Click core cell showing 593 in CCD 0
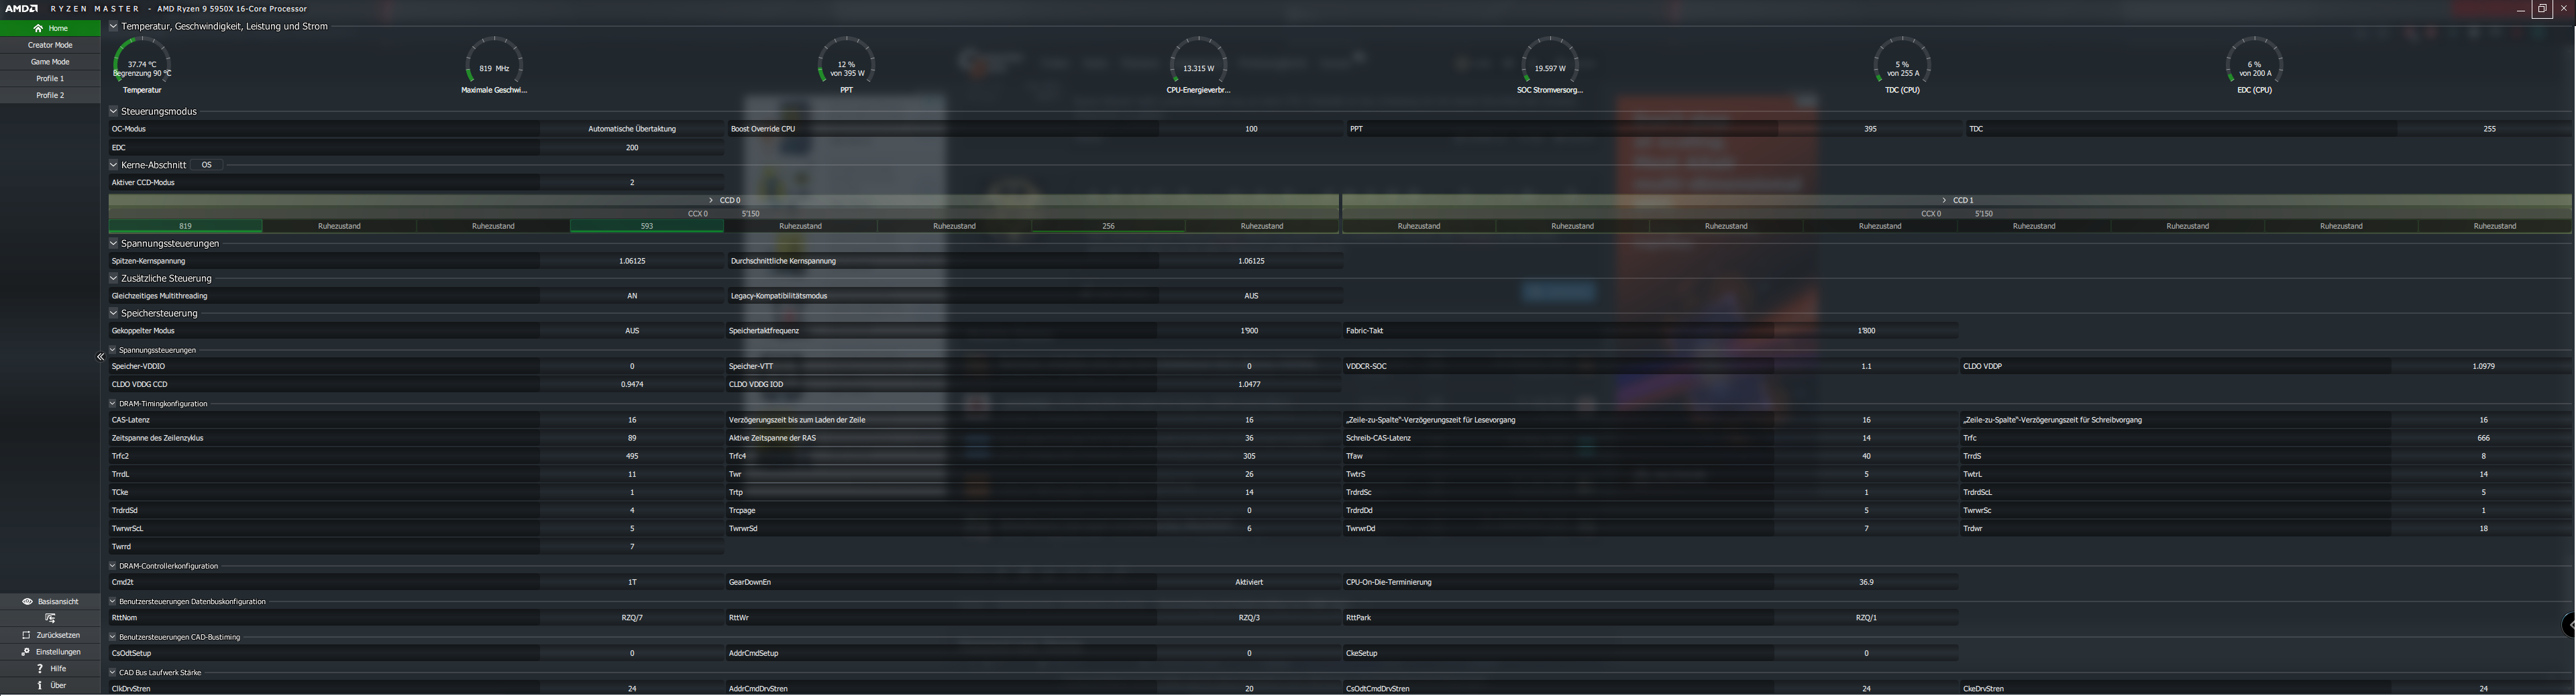The width and height of the screenshot is (2576, 696). [x=647, y=226]
